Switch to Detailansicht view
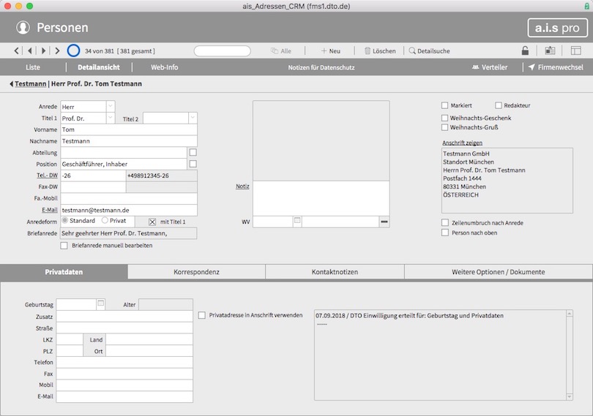 (x=99, y=67)
